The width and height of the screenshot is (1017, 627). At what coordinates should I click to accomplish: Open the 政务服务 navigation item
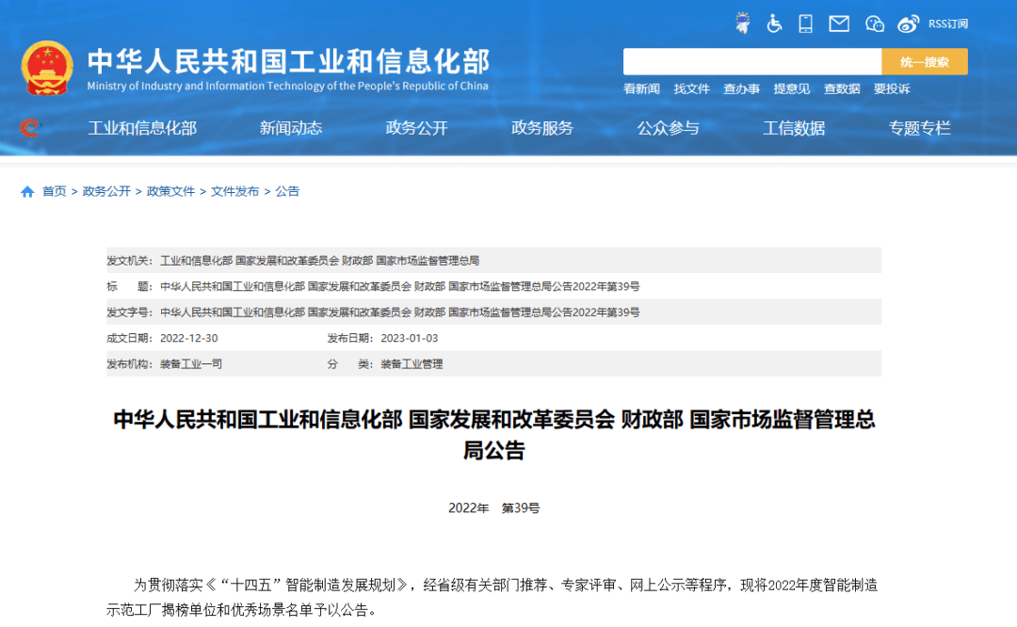tap(542, 128)
